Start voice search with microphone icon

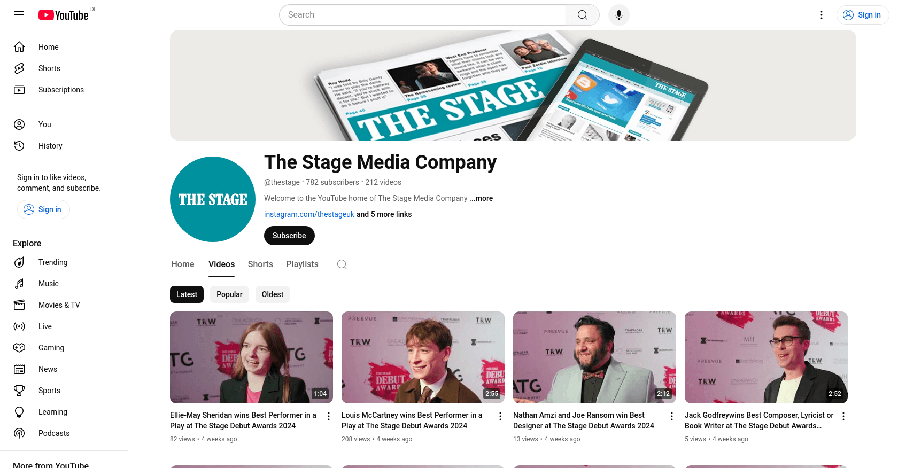[x=618, y=15]
